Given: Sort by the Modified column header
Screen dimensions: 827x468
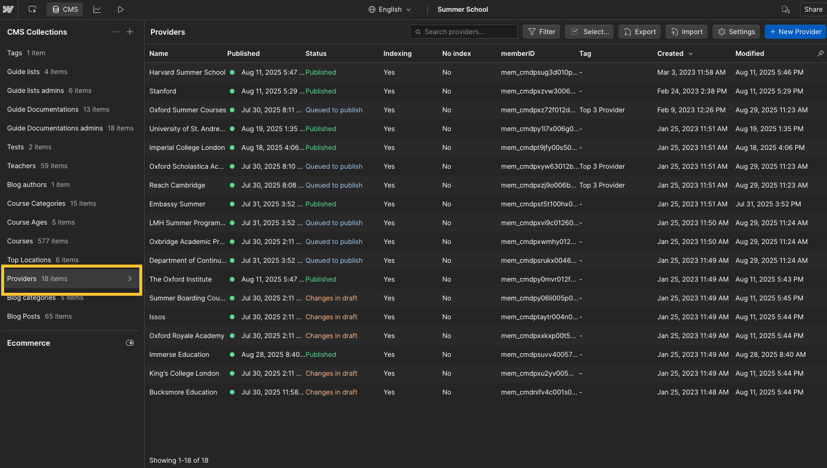Looking at the screenshot, I should coord(749,54).
